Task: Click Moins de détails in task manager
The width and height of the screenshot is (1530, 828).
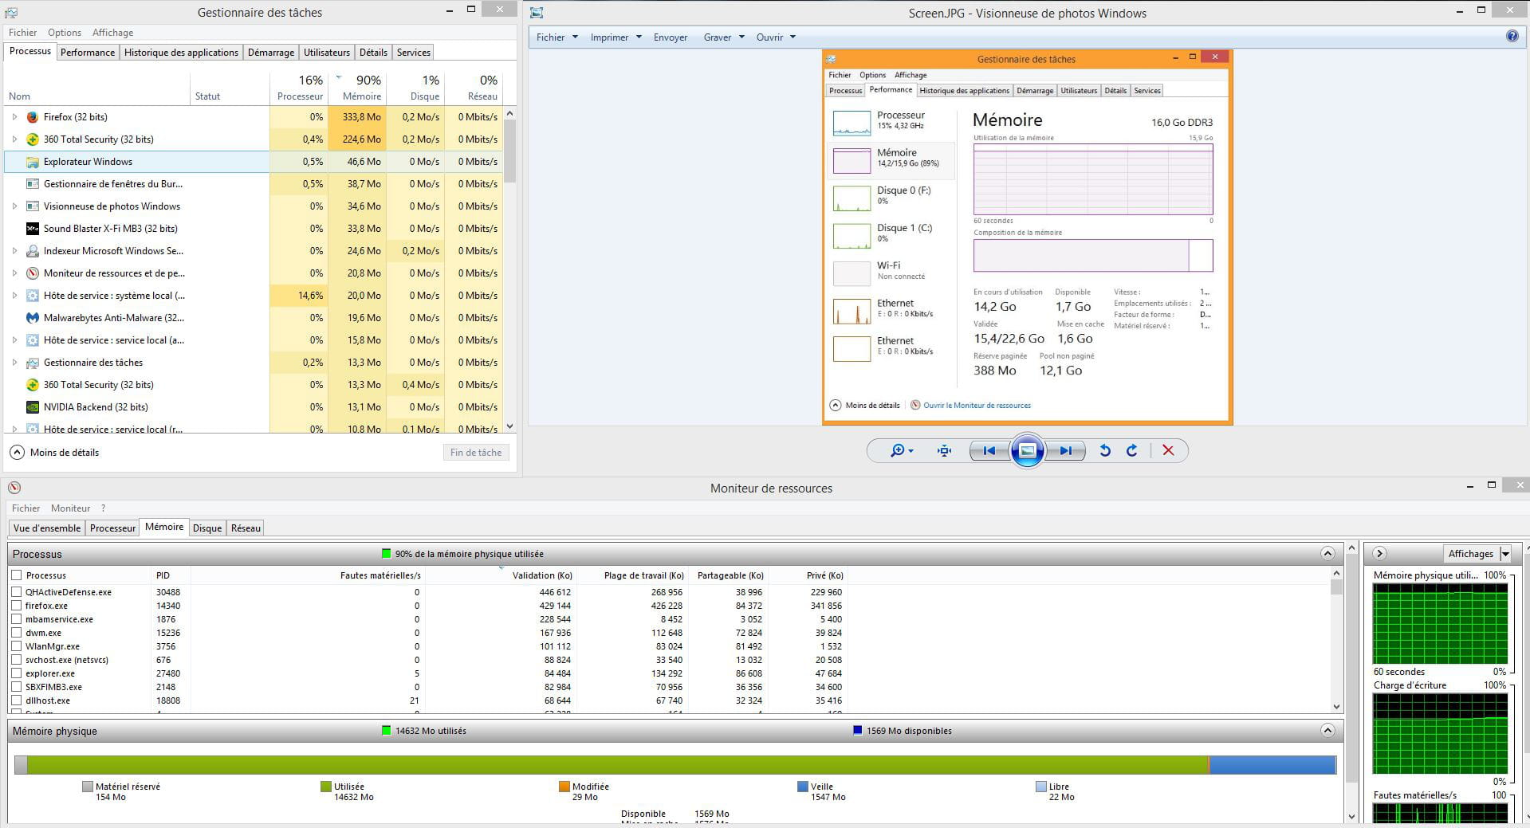Action: coord(54,453)
